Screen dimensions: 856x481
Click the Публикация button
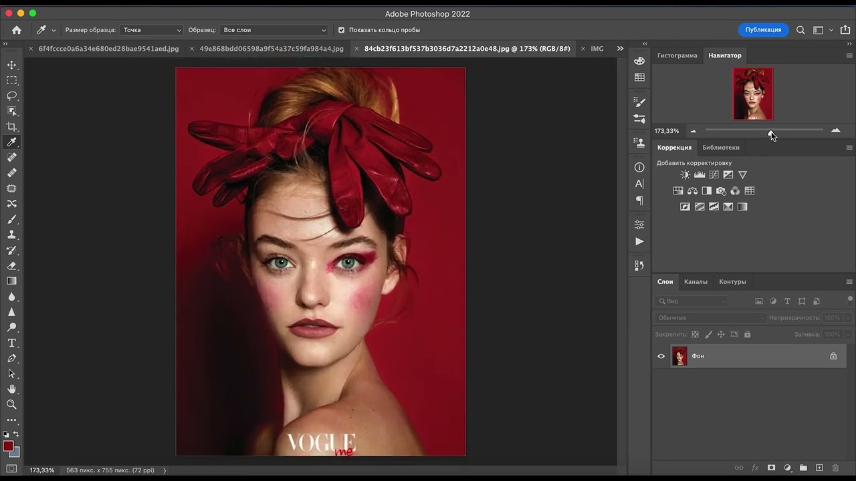pyautogui.click(x=763, y=30)
